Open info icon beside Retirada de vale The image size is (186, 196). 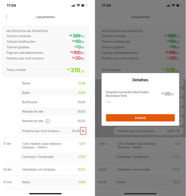pyautogui.click(x=48, y=121)
